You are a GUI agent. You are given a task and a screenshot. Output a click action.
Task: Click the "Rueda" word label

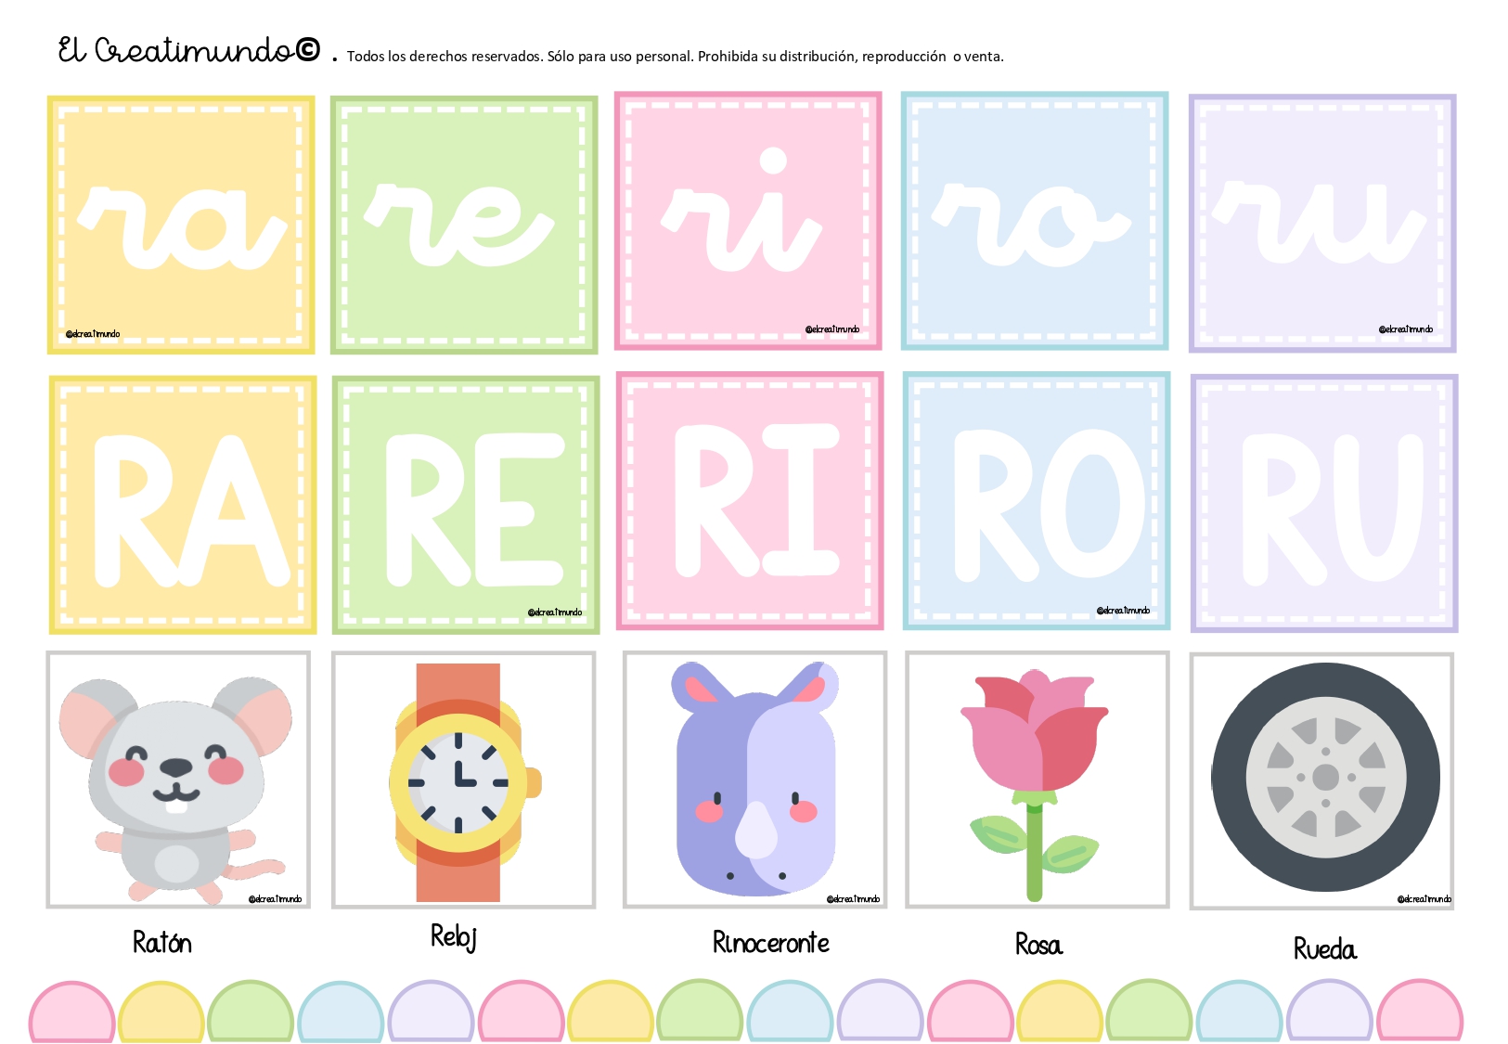click(x=1324, y=948)
